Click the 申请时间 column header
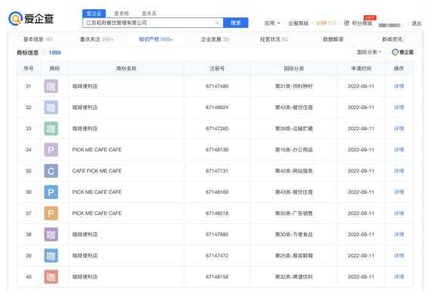 click(361, 68)
